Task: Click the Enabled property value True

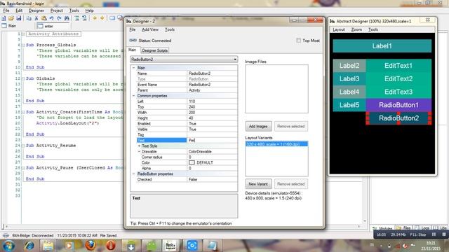Action: point(212,124)
